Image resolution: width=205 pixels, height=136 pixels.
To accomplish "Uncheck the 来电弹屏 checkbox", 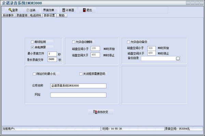I will [x=32, y=47].
